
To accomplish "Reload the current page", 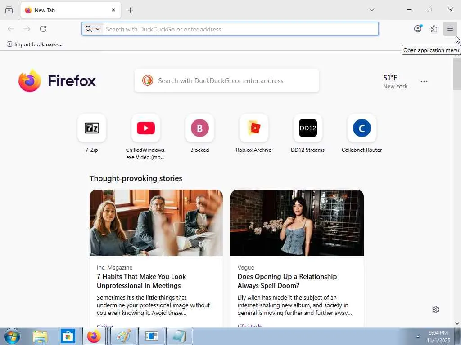I will tap(43, 29).
